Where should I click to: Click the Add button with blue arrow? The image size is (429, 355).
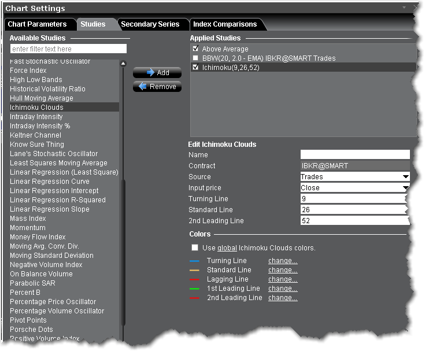[157, 72]
